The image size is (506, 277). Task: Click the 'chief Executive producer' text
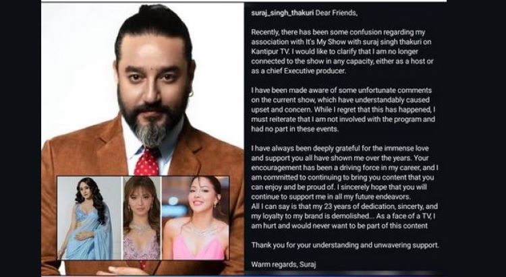(x=302, y=71)
